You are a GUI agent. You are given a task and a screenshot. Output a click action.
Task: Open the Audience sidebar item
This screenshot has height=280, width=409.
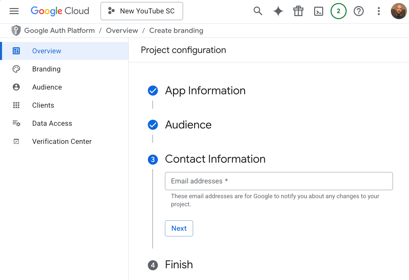click(47, 87)
